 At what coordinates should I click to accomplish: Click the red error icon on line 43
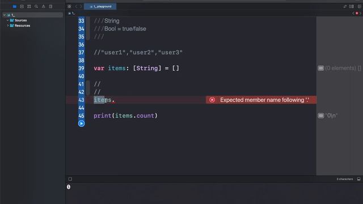[212, 100]
